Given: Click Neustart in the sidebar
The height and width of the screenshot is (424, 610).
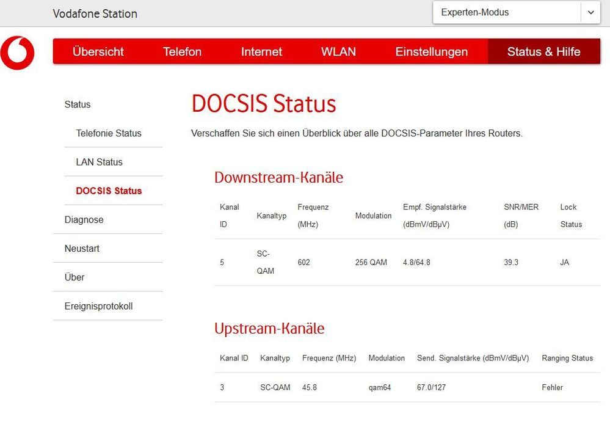Looking at the screenshot, I should pos(82,249).
